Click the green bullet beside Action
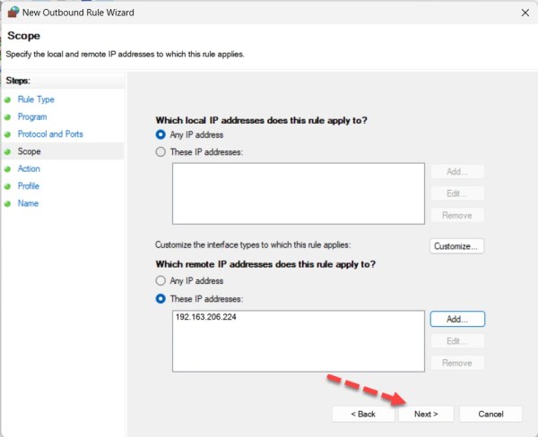The width and height of the screenshot is (538, 437). click(x=8, y=168)
